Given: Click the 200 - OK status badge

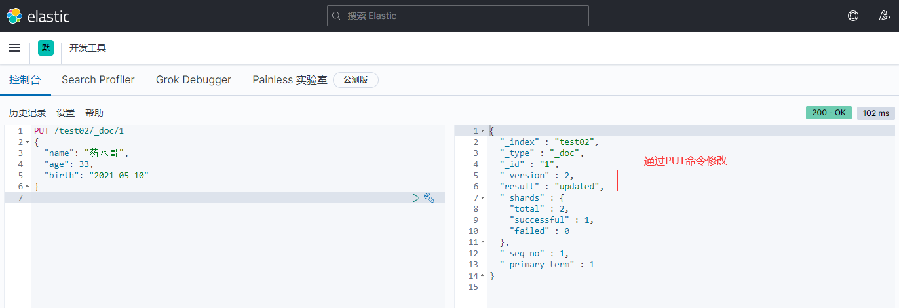Looking at the screenshot, I should tap(829, 113).
